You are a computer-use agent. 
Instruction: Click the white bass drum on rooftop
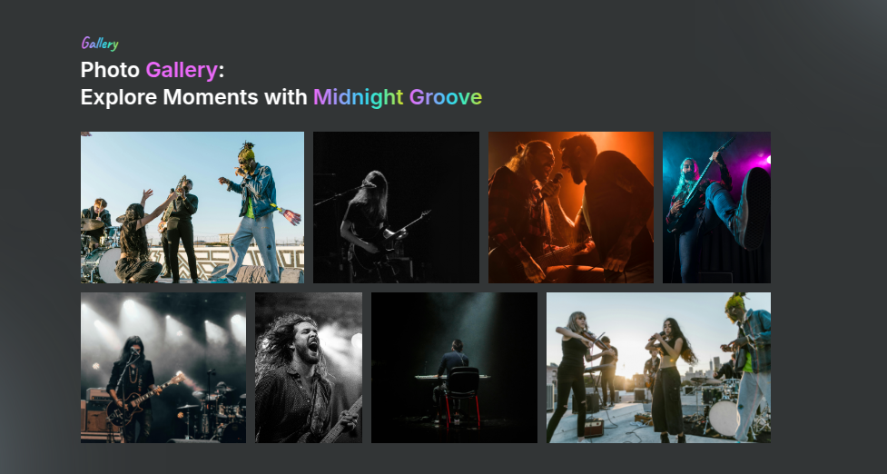(x=724, y=418)
